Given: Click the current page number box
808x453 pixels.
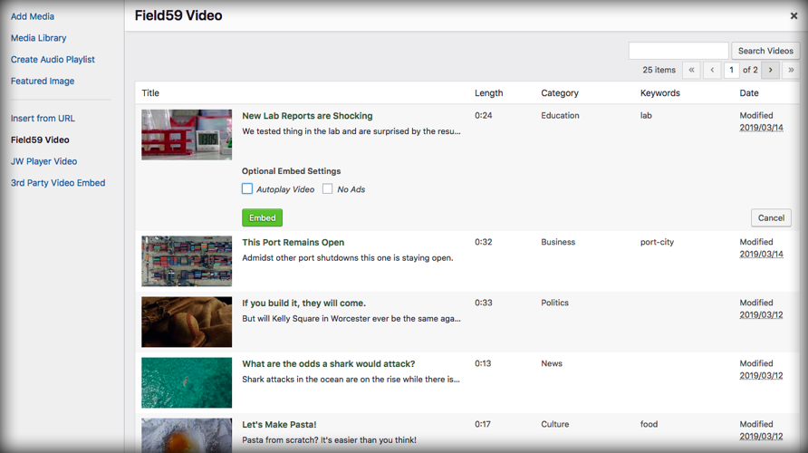Looking at the screenshot, I should pos(731,70).
